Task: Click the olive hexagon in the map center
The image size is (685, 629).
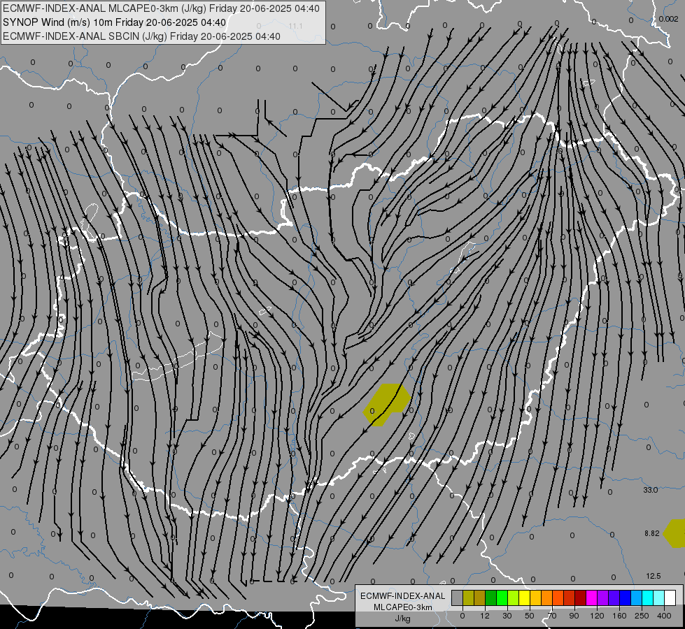Action: 387,405
